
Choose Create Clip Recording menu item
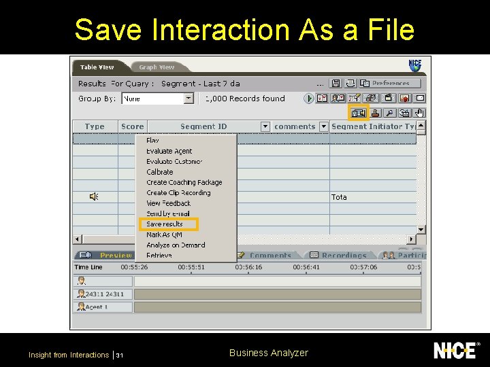[186, 193]
